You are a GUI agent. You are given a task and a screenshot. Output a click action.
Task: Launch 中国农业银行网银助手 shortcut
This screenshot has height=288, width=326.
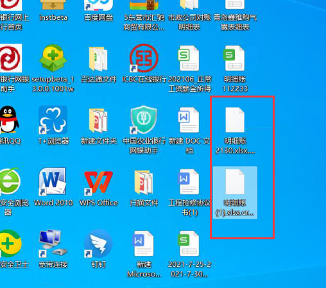point(144,120)
